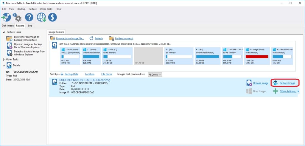
Task: Click Windows logo on partition 8 Image
Action: point(247,50)
